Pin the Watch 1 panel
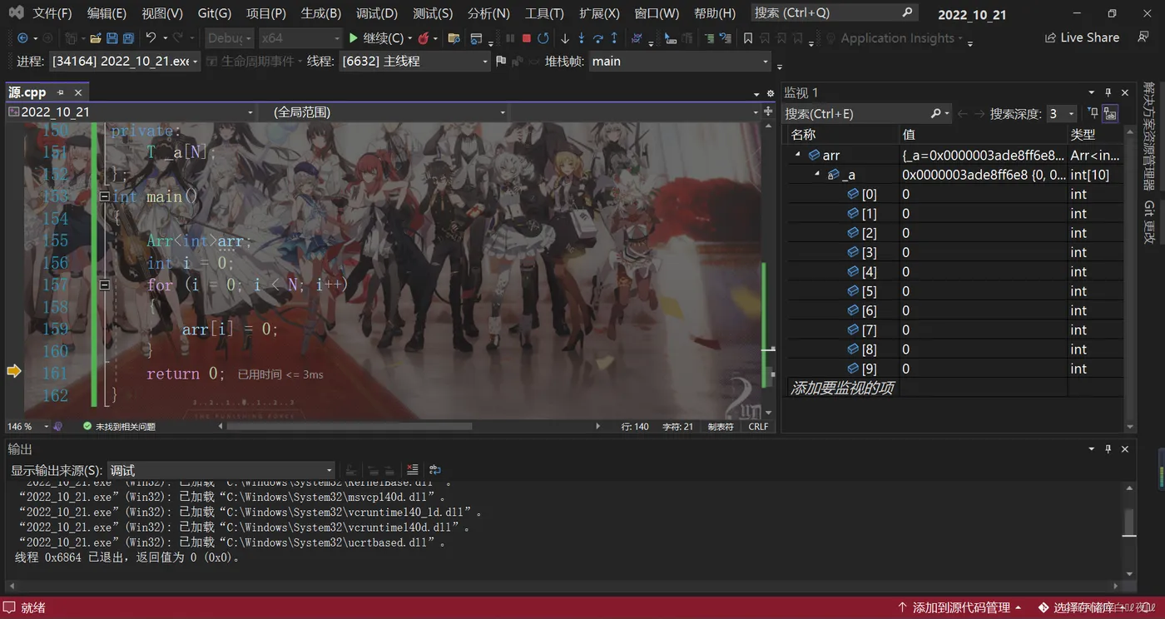This screenshot has width=1165, height=619. 1108,92
